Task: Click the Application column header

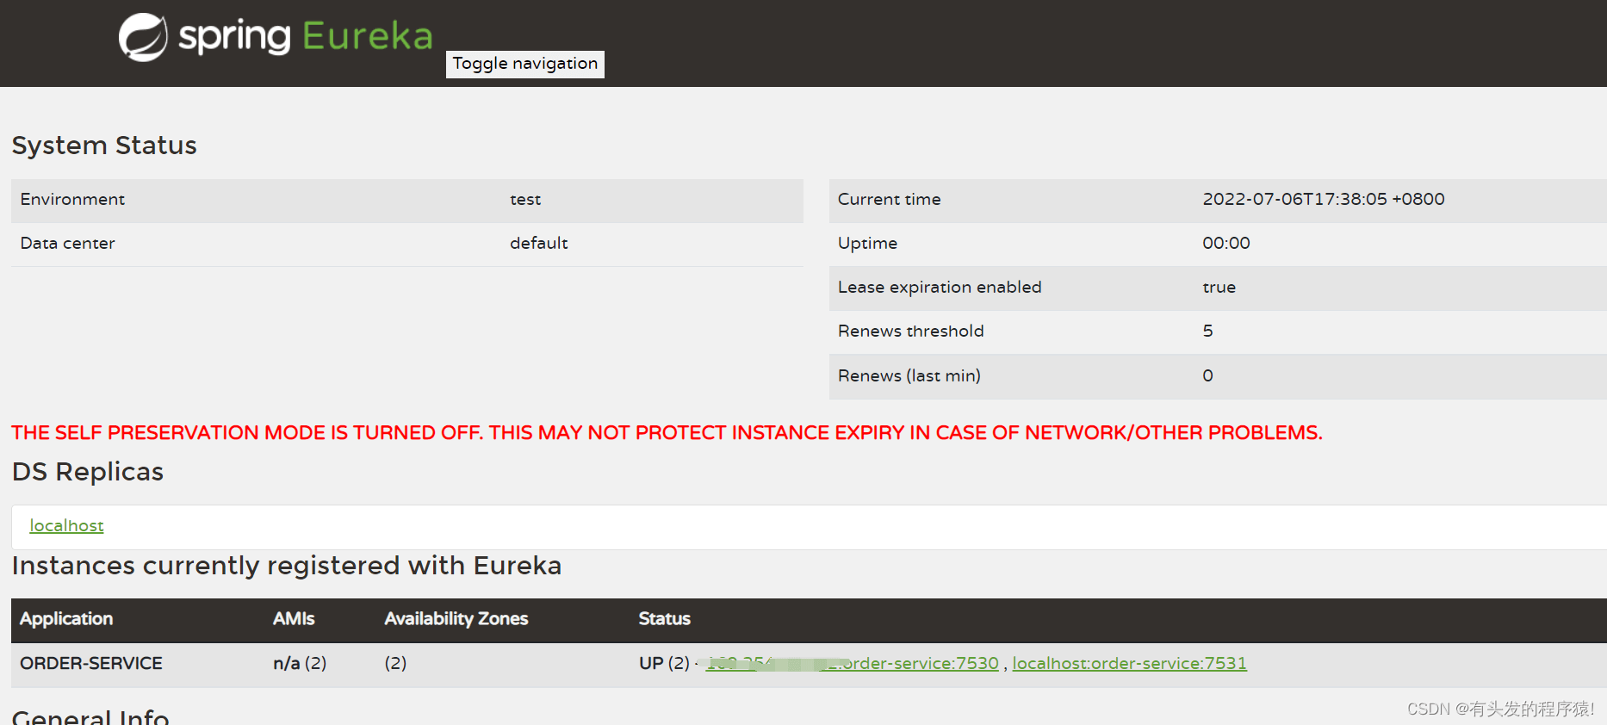Action: point(66,618)
